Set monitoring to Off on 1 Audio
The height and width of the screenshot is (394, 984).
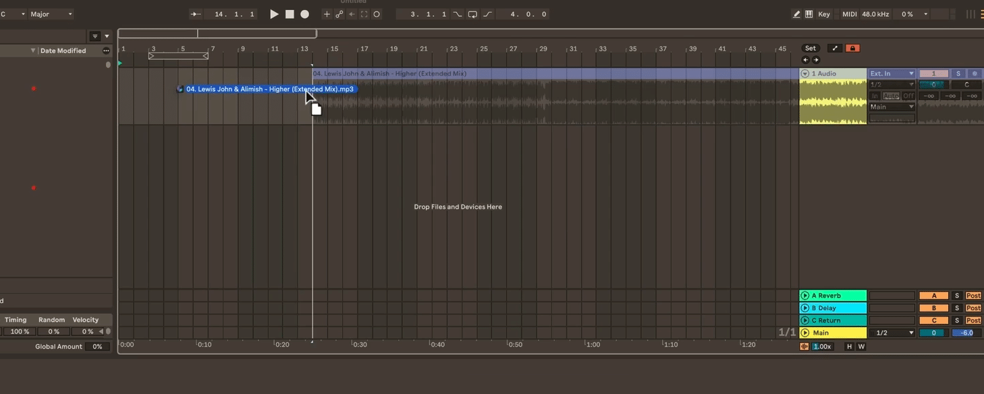(908, 95)
